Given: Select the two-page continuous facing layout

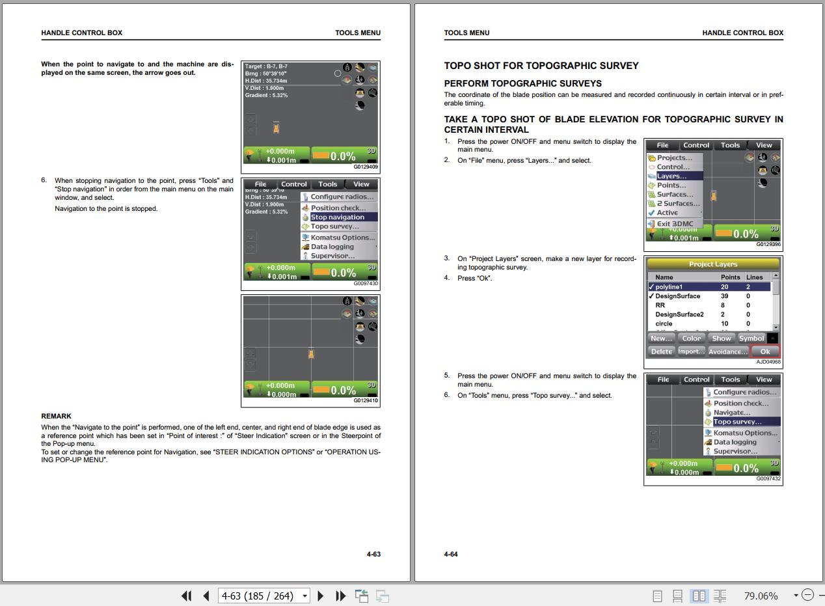Looking at the screenshot, I should click(x=720, y=596).
